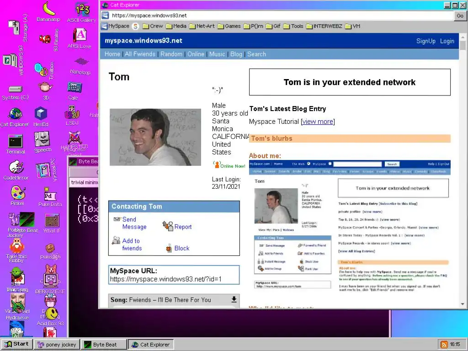
Task: Open the Terminal desktop icon
Action: (x=16, y=144)
